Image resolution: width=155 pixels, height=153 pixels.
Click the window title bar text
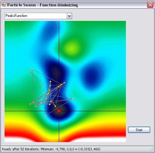click(x=42, y=5)
